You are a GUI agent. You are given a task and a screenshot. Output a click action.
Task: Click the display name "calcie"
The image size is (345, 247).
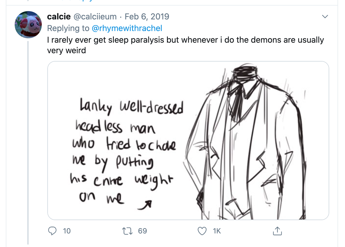(59, 17)
